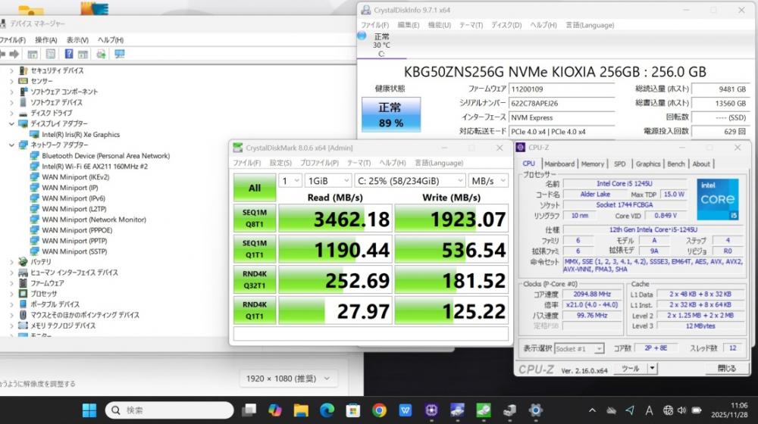Open Settings via the gear taskbar icon

pyautogui.click(x=536, y=410)
